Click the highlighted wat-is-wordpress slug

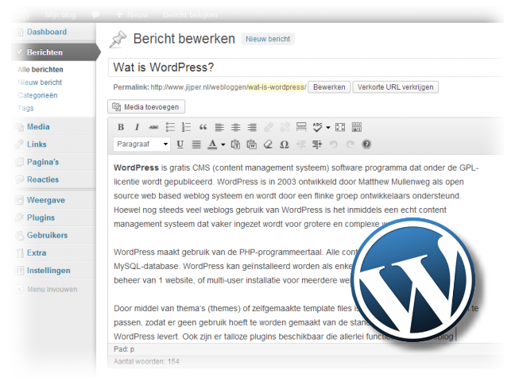point(277,87)
